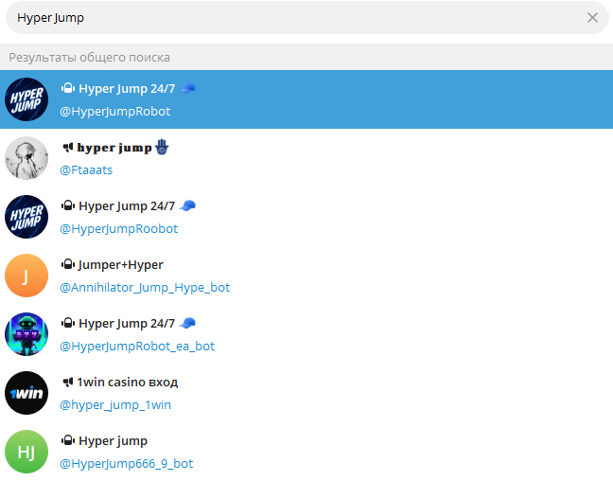Click the bot icon beside Hyper jump @HyperJump666_9_bot
Image resolution: width=613 pixels, height=481 pixels.
[x=67, y=440]
